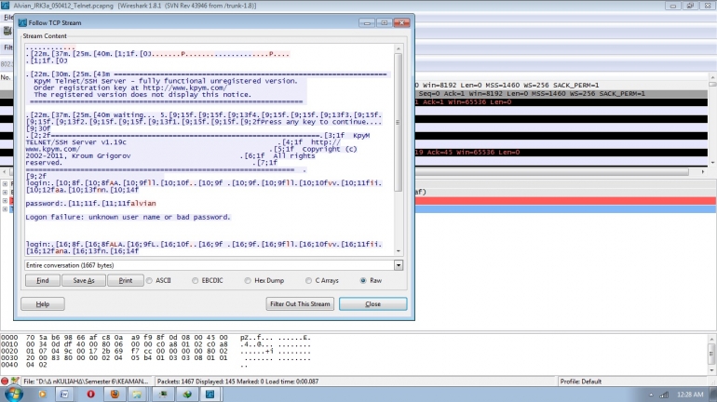Screen dimensions: 717x402
Task: Select the C Arrays radio button
Action: [x=308, y=280]
